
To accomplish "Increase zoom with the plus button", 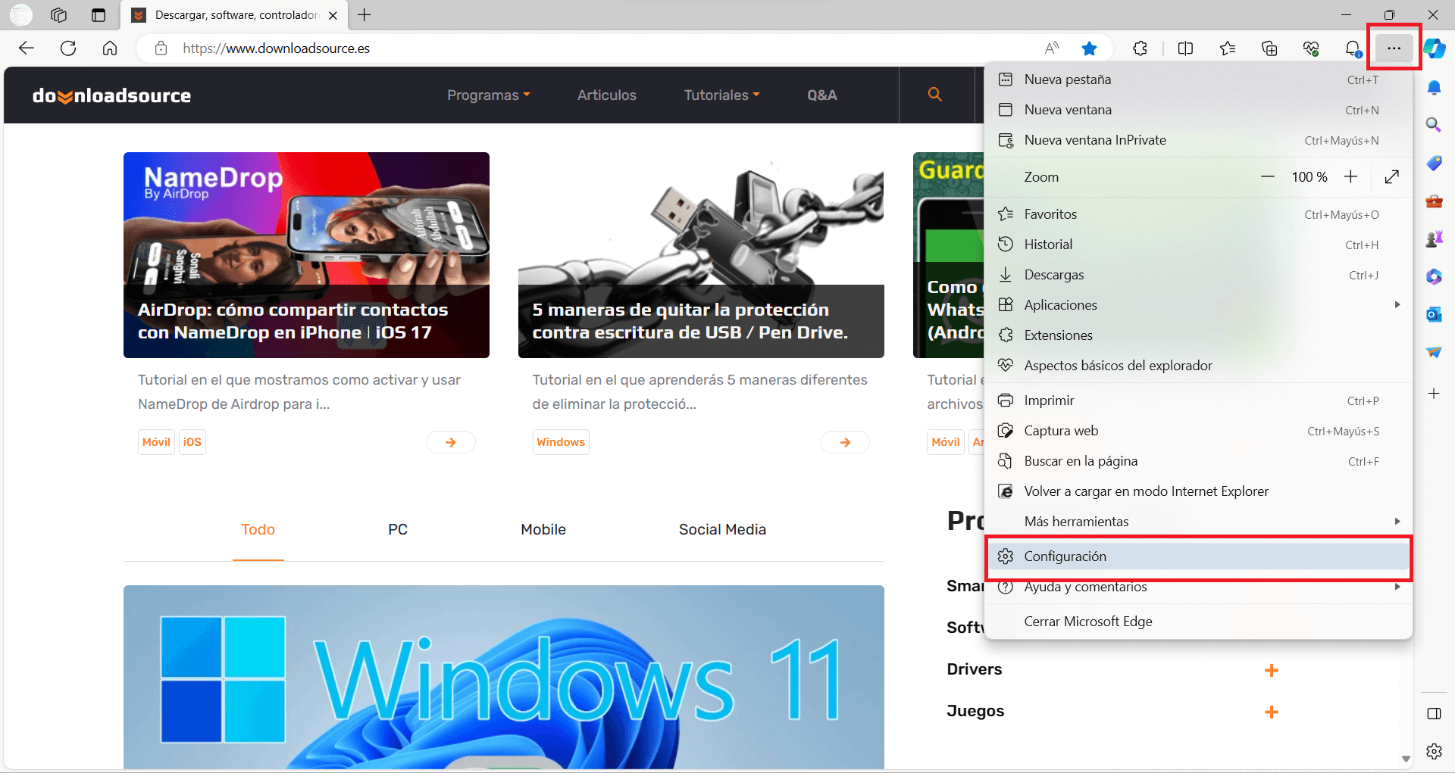I will (1350, 176).
